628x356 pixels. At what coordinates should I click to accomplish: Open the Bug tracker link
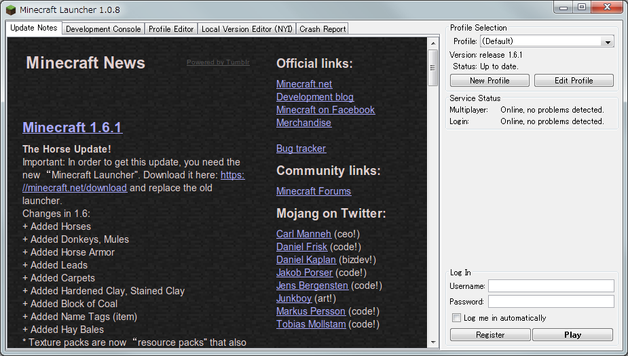tap(301, 149)
